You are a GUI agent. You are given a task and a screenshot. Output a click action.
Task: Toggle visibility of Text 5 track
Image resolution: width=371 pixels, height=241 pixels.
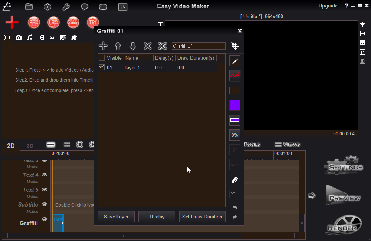pyautogui.click(x=45, y=190)
